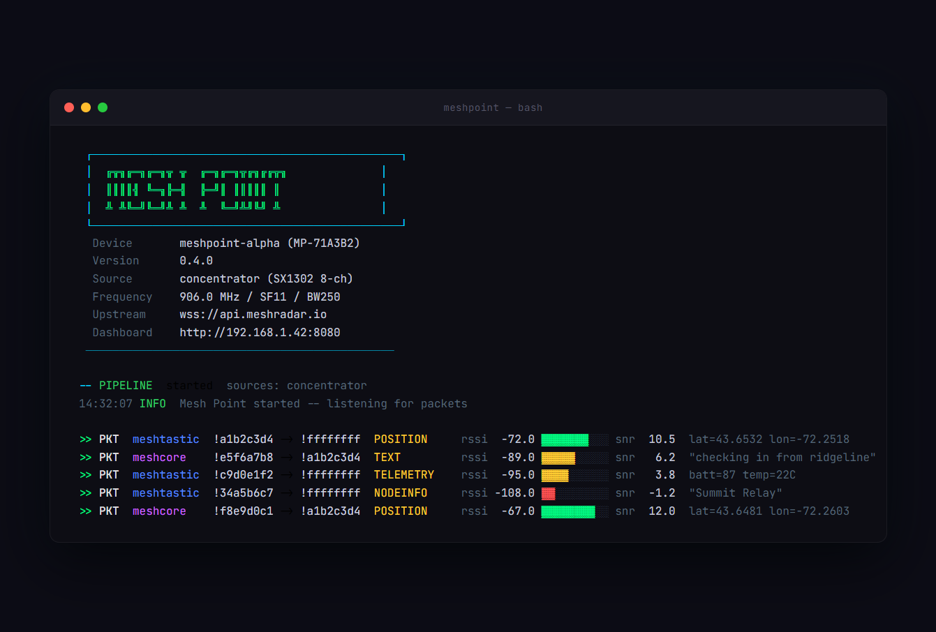Maximize the terminal with the green button

[103, 107]
